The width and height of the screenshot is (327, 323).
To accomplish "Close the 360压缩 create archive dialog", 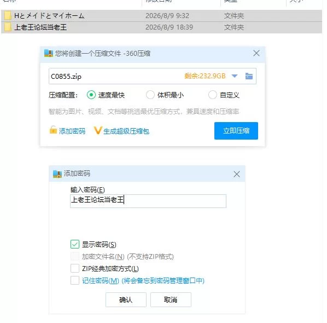I will click(x=256, y=53).
